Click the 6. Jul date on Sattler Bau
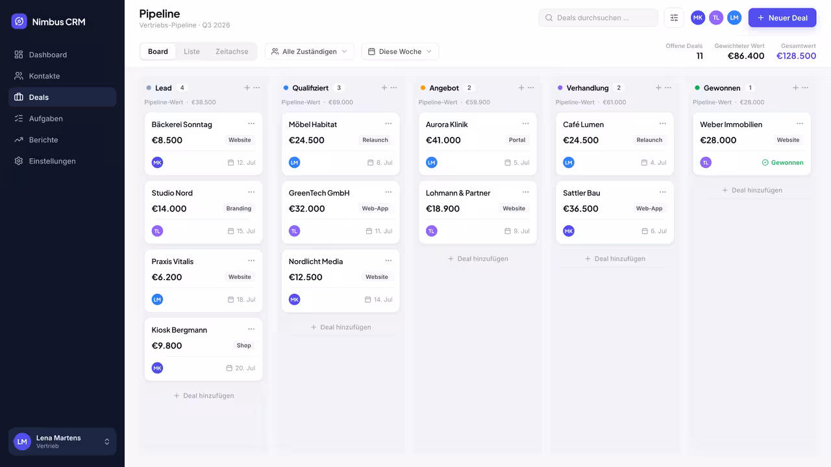This screenshot has width=831, height=467. (x=654, y=231)
